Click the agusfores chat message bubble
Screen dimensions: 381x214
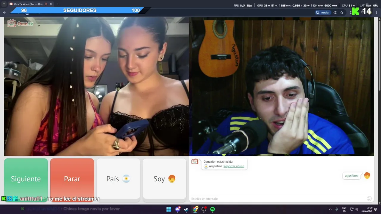352,176
